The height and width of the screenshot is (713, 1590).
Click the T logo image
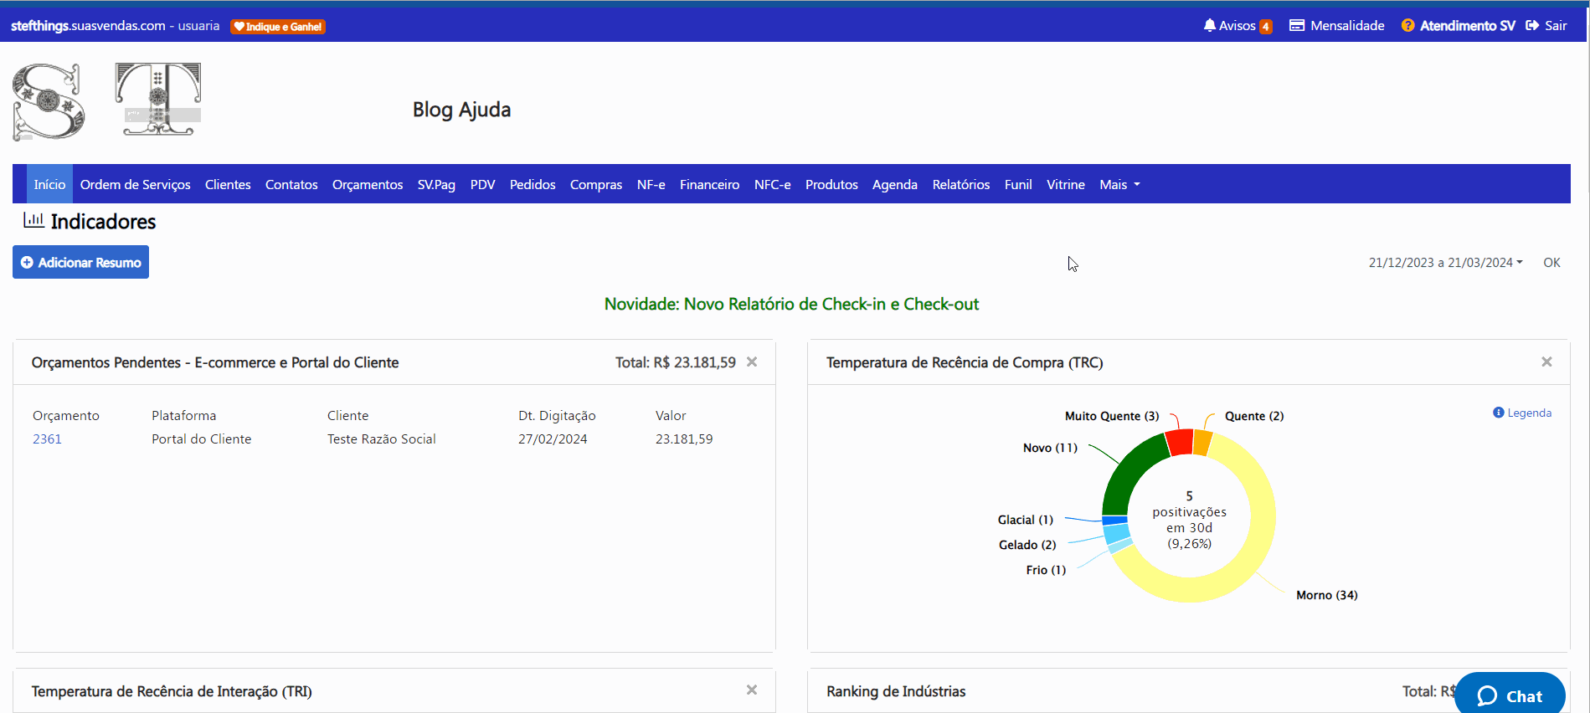(x=158, y=99)
